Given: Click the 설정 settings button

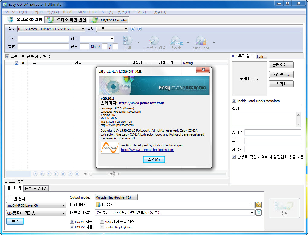Looking at the screenshot, I should tap(15, 221).
